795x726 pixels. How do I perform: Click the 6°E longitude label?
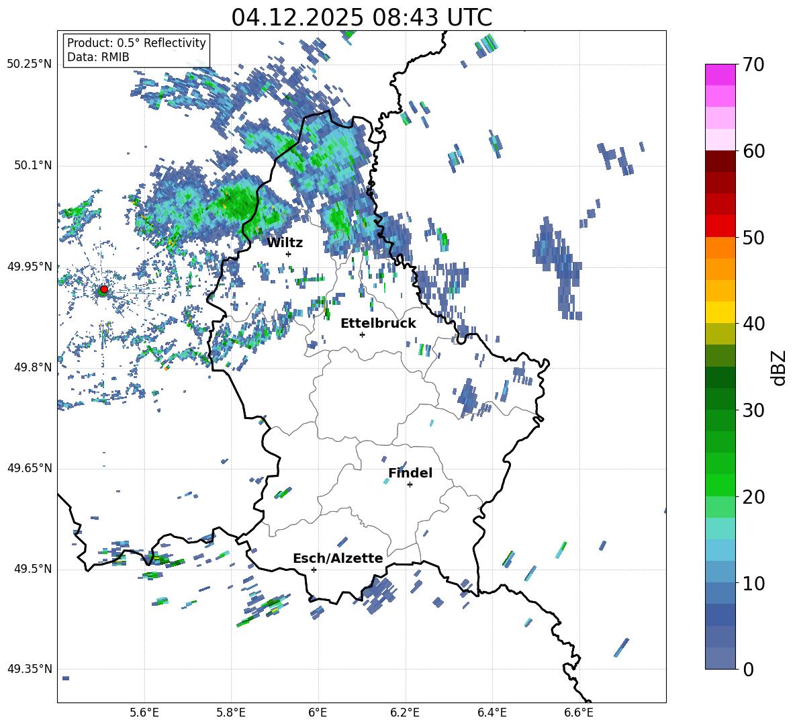pyautogui.click(x=318, y=713)
